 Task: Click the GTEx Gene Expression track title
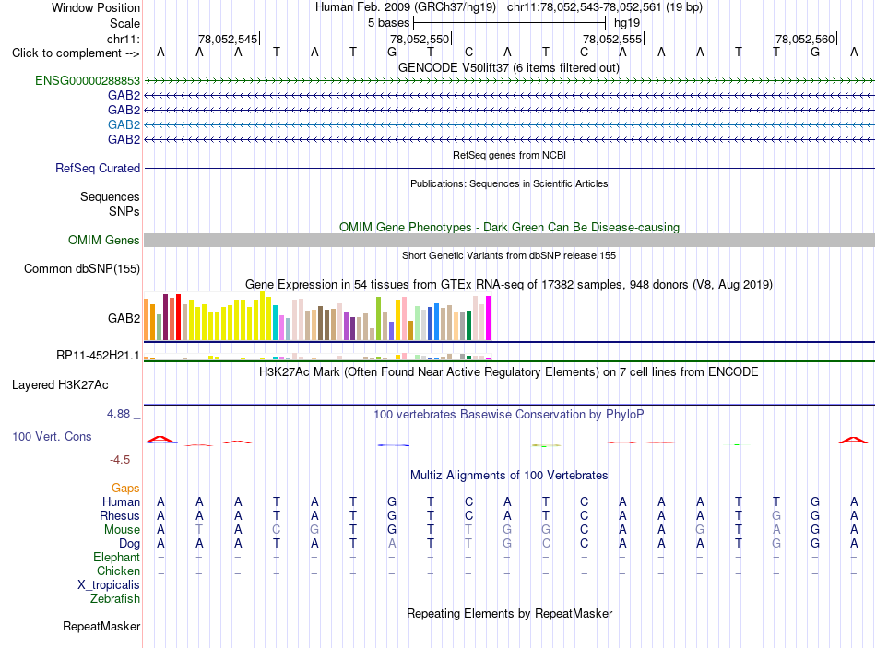pos(509,284)
